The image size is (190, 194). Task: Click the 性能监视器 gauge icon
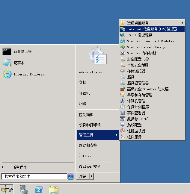(x=123, y=131)
